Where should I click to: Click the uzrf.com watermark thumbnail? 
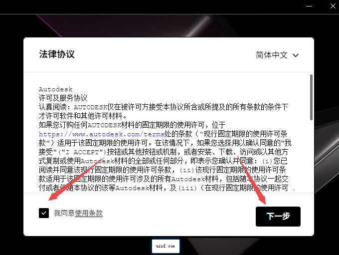pyautogui.click(x=166, y=246)
